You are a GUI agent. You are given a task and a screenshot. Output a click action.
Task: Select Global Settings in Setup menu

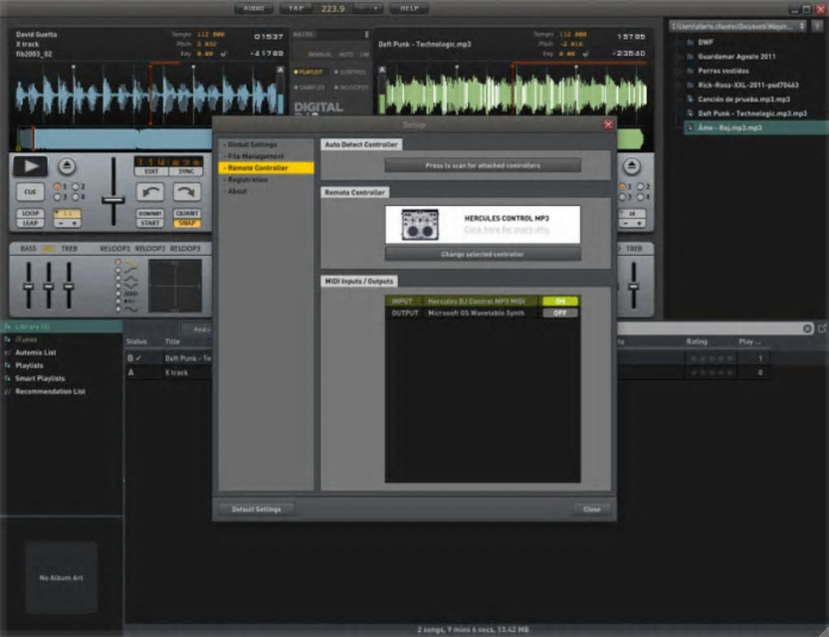pos(252,145)
